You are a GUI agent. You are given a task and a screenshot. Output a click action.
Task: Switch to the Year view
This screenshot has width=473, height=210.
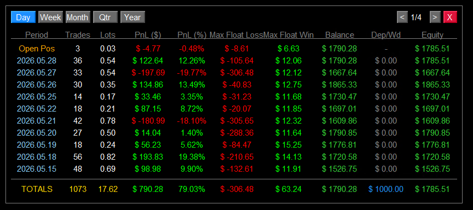(x=132, y=17)
